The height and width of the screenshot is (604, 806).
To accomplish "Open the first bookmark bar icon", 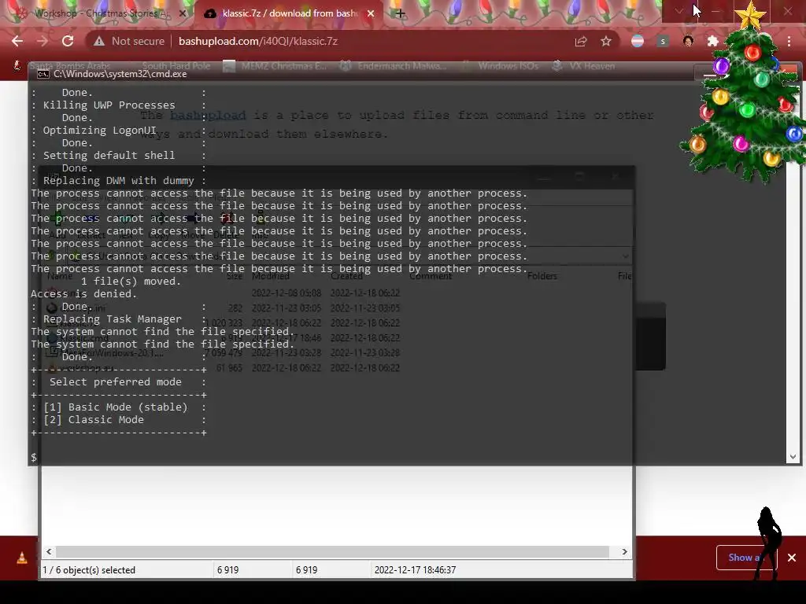I will pyautogui.click(x=17, y=66).
